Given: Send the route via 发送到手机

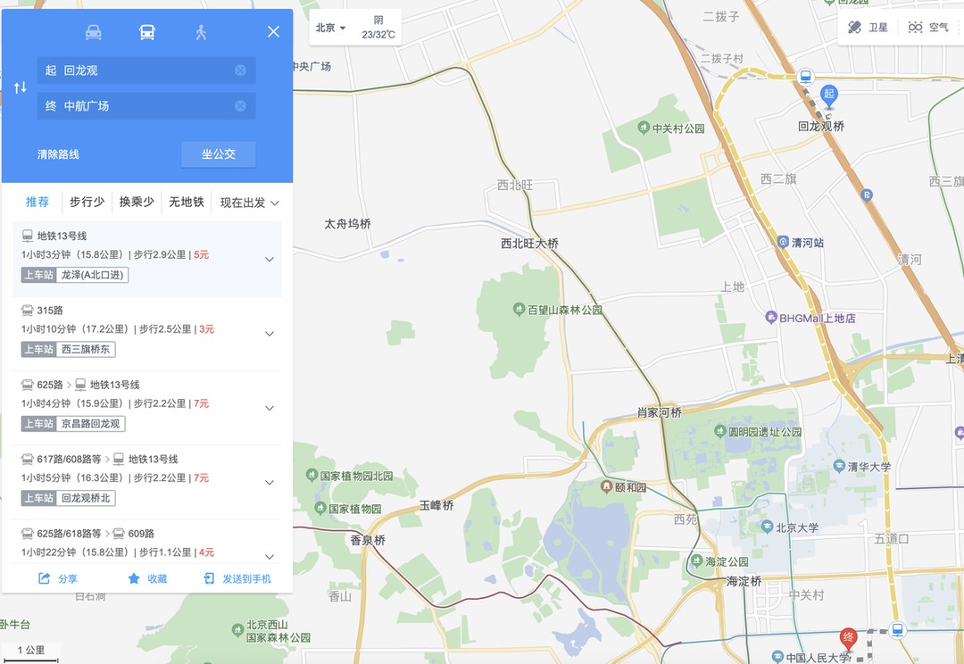Looking at the screenshot, I should point(237,578).
